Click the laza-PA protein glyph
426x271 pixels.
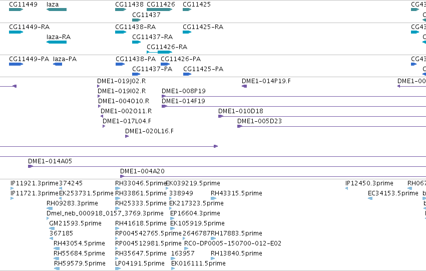tap(58, 64)
